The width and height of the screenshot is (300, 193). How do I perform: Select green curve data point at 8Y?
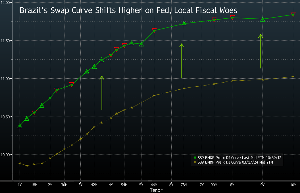(x=232, y=18)
